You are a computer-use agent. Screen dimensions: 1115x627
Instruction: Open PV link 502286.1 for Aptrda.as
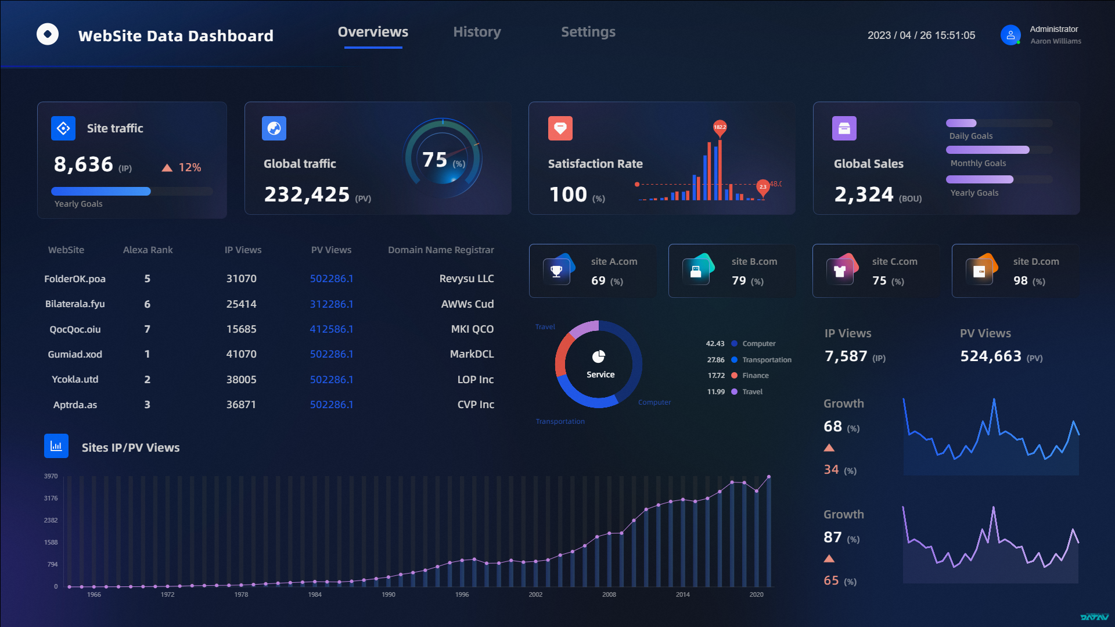point(332,405)
